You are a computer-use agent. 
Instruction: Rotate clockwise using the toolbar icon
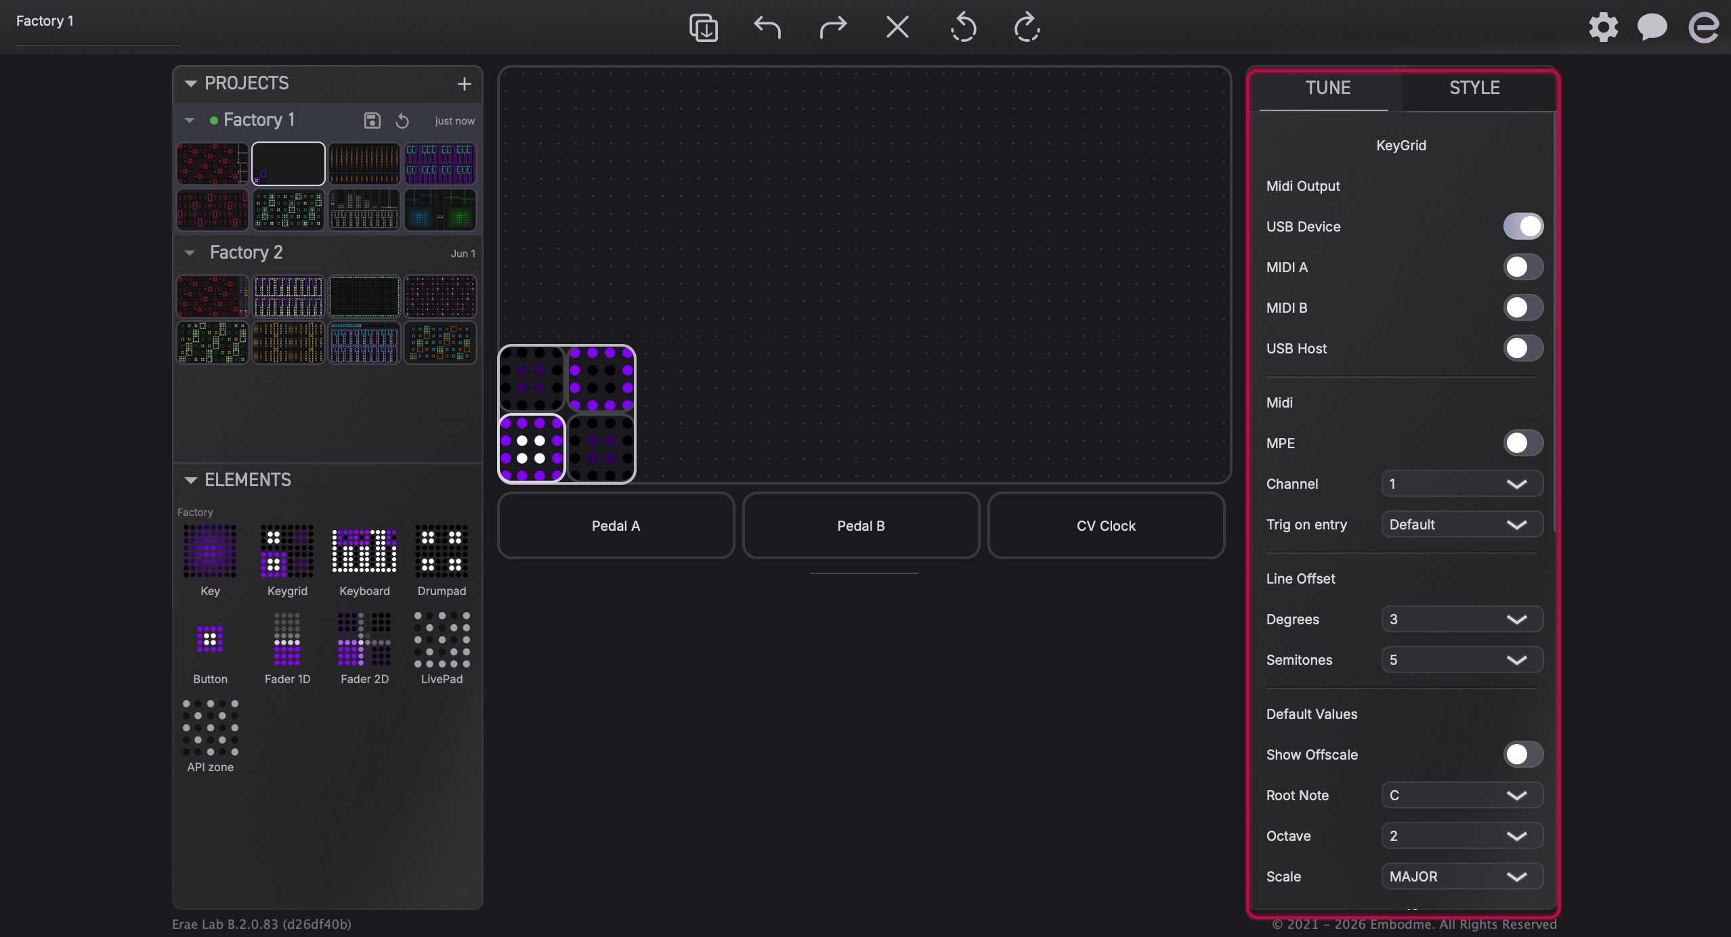tap(1027, 28)
